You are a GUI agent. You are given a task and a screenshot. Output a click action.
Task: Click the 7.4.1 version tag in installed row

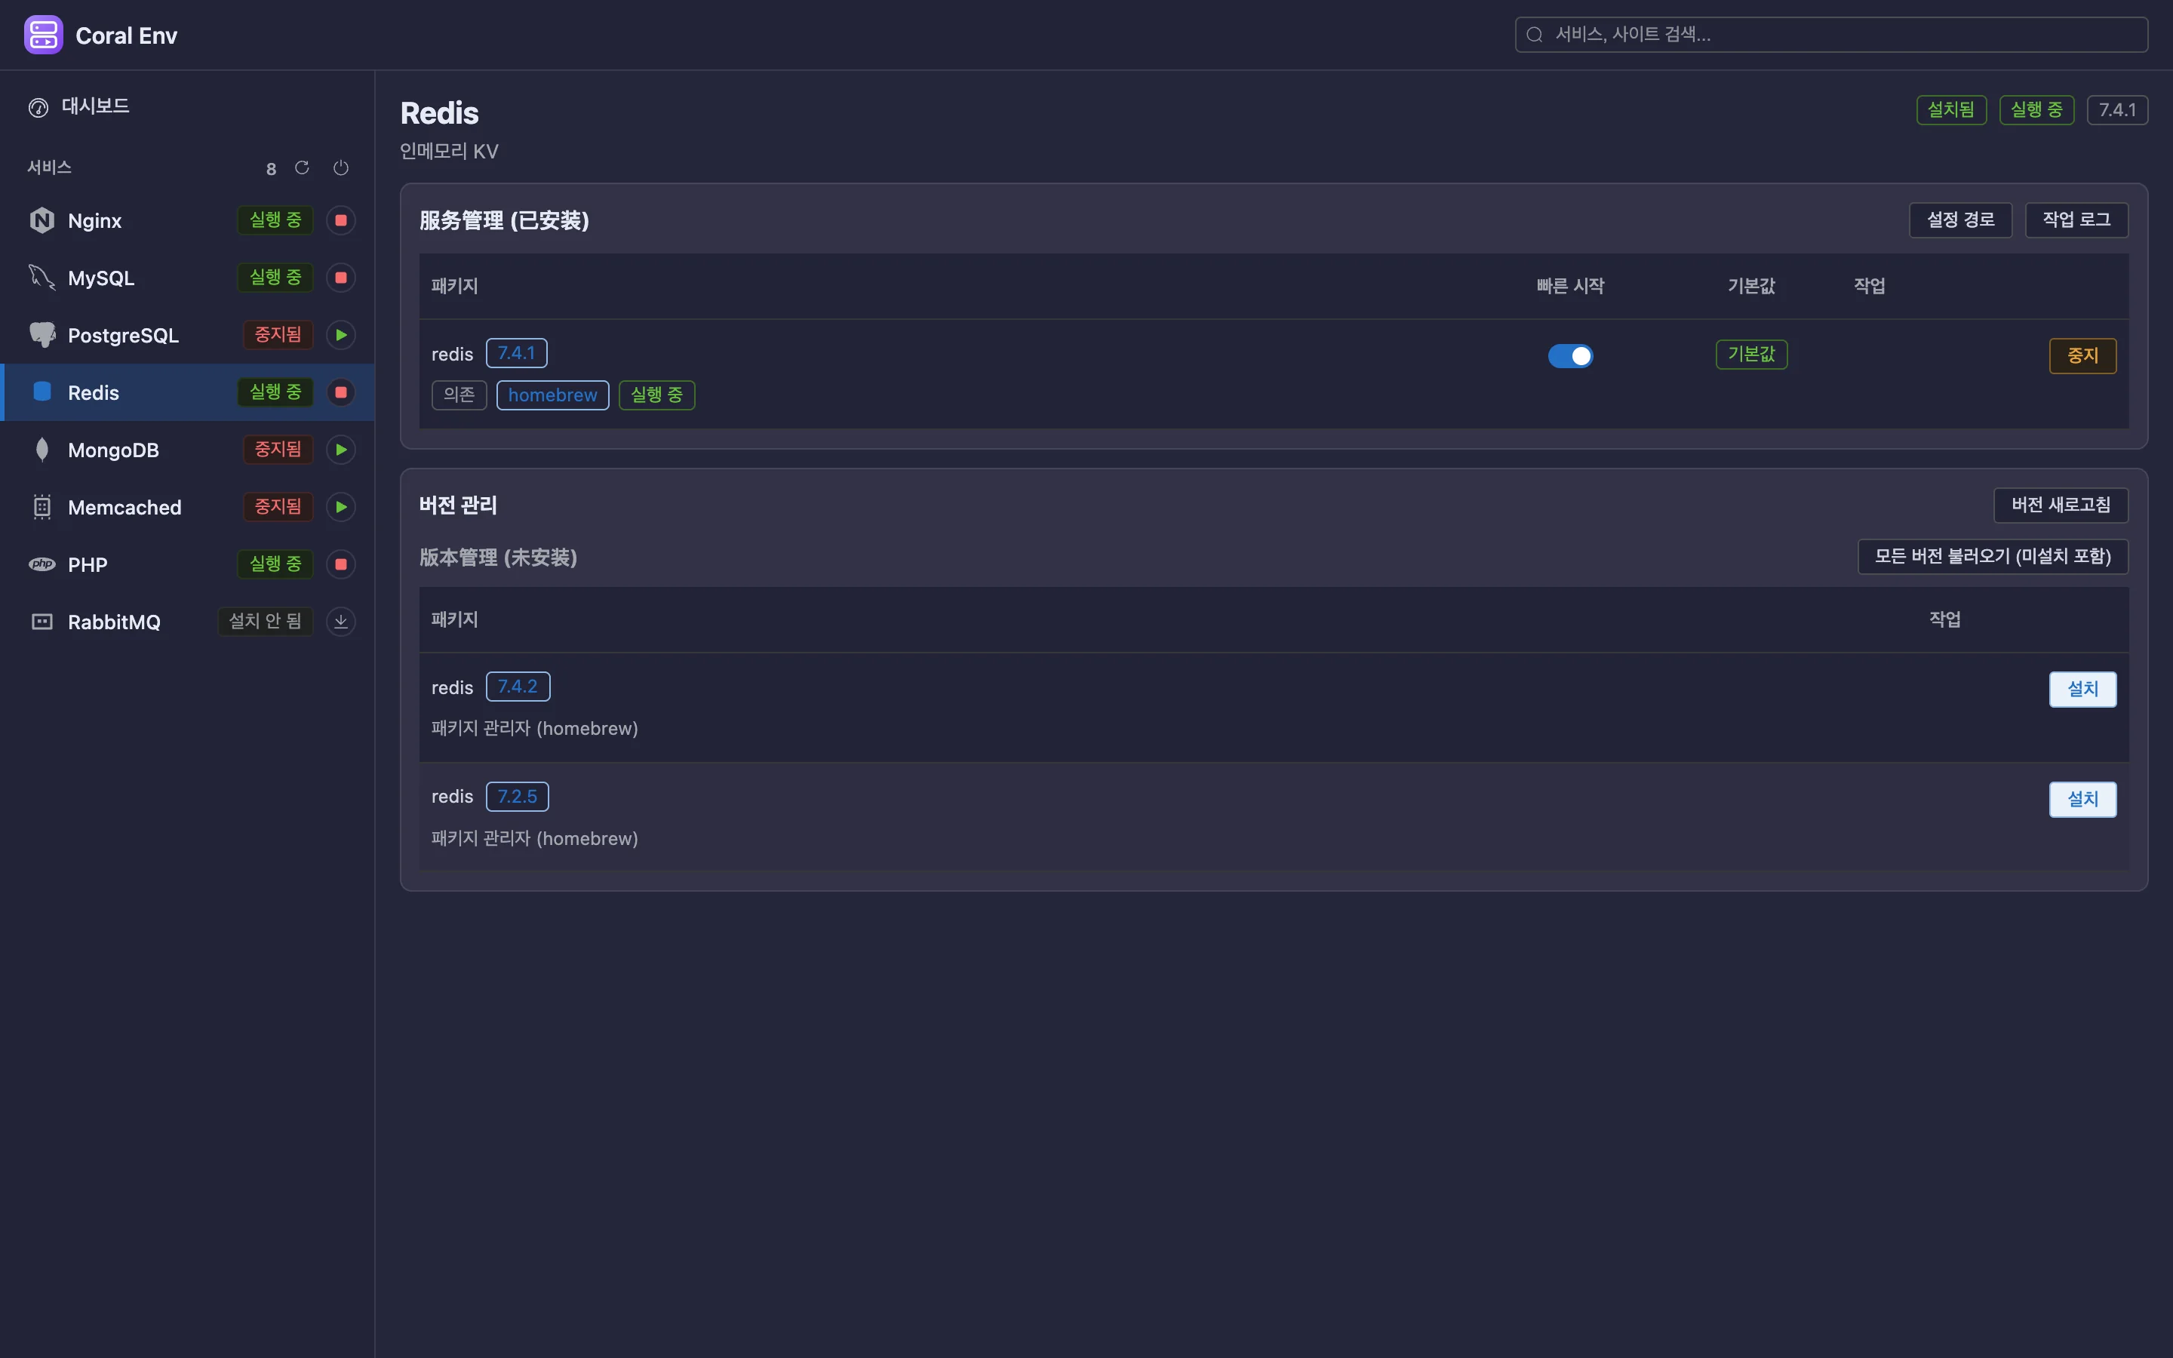coord(516,353)
